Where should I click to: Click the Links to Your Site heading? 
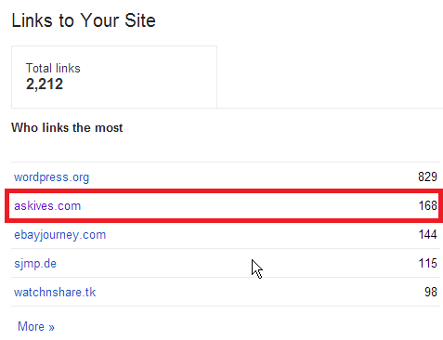coord(84,20)
